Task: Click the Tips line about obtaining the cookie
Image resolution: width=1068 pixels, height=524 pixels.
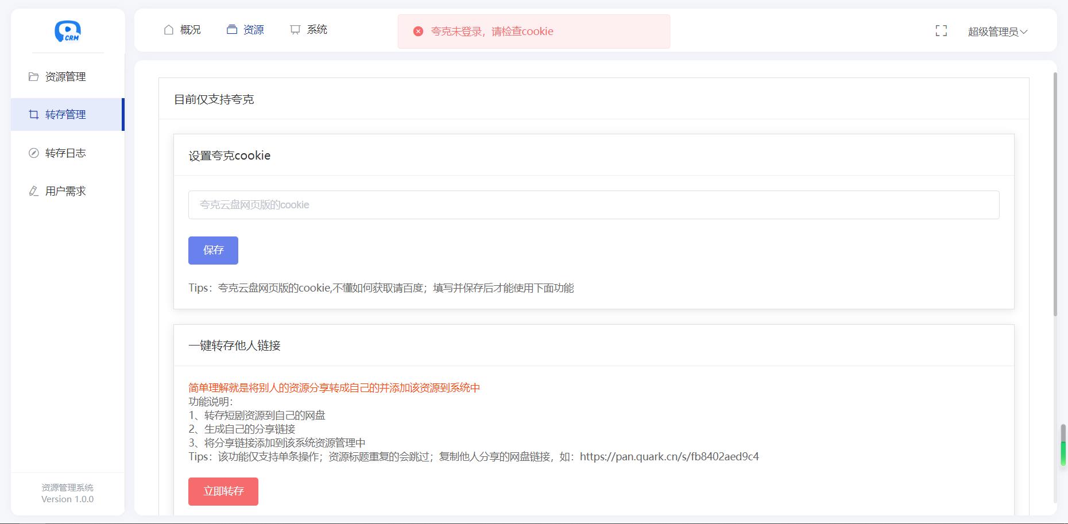Action: coord(381,288)
